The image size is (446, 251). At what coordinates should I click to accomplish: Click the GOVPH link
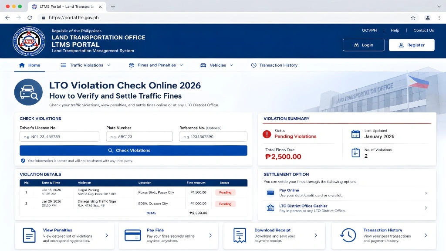point(369,30)
